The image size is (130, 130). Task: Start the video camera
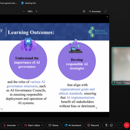pos(32,125)
